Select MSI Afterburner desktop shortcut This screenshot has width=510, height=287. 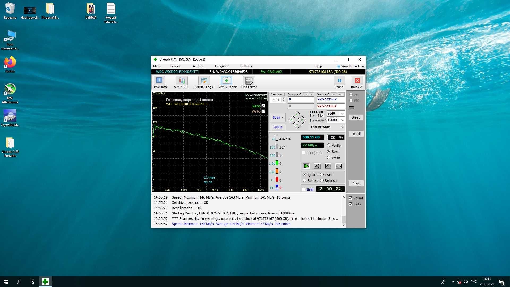10,93
